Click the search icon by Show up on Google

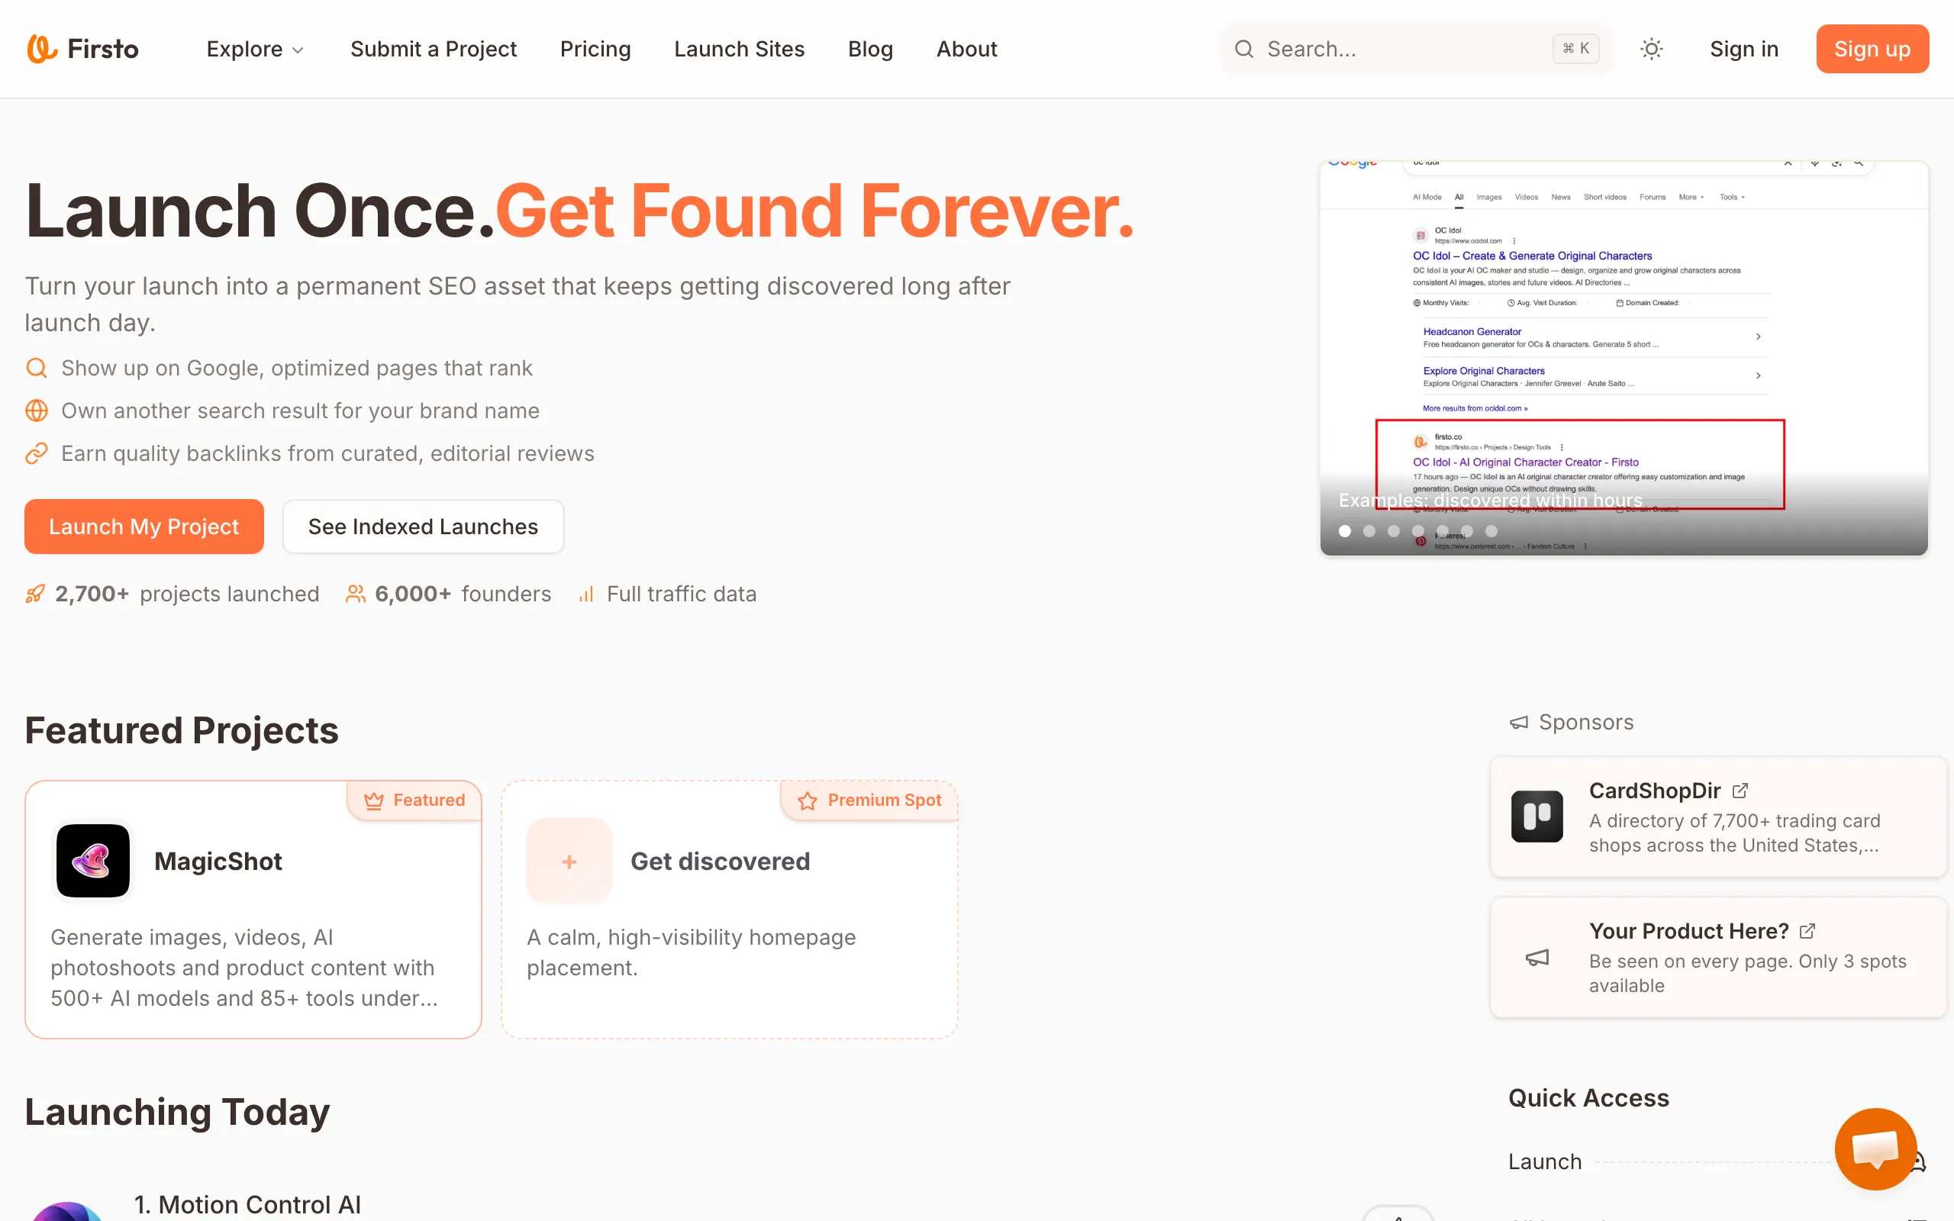pos(37,369)
